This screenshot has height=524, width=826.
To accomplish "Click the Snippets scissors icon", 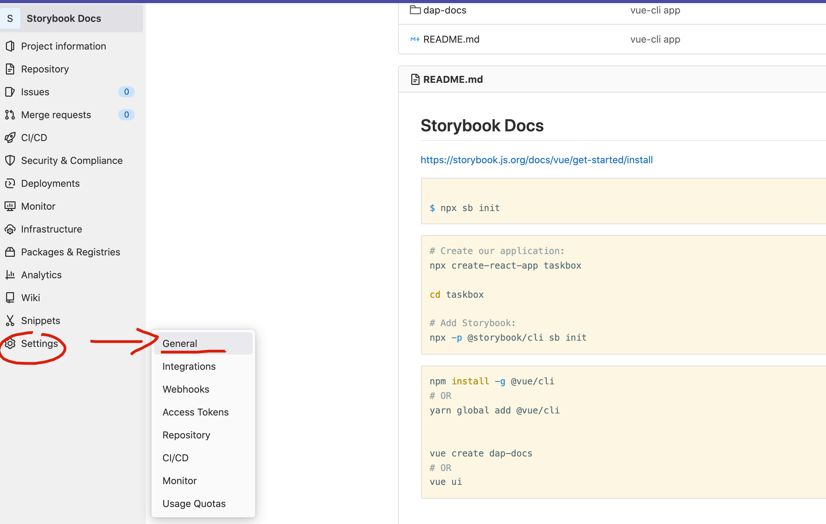I will pyautogui.click(x=10, y=321).
